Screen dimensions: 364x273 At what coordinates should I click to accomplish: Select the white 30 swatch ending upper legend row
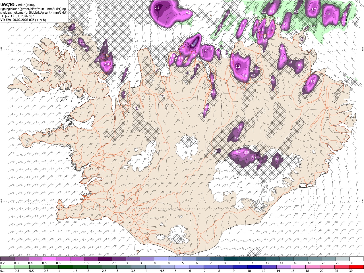coord(356,259)
